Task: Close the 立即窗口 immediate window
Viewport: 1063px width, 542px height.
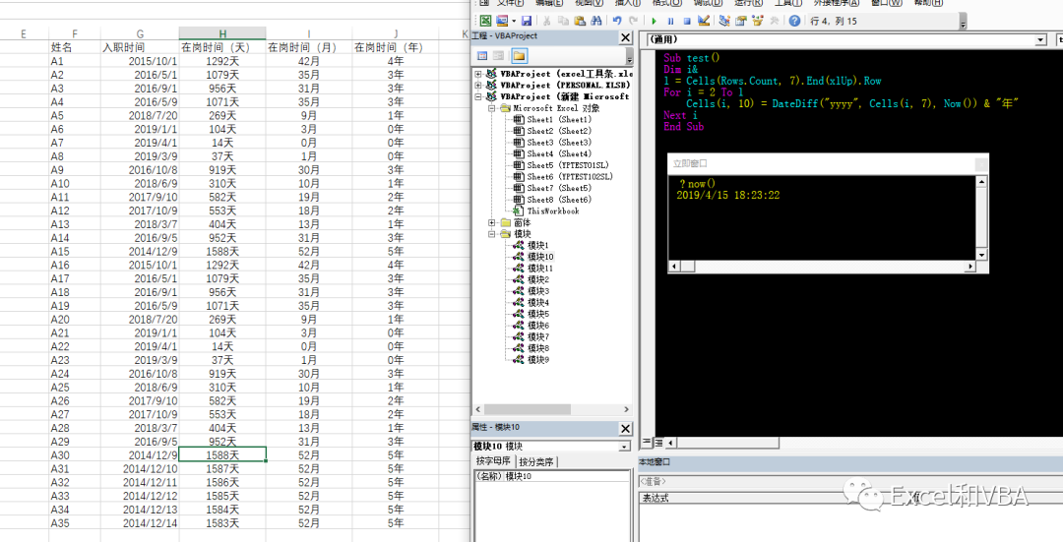Action: (981, 163)
